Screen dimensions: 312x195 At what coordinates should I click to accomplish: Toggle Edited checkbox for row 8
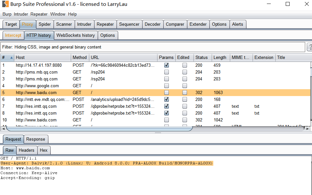pyautogui.click(x=185, y=113)
